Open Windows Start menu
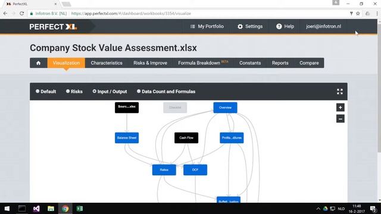This screenshot has height=214, width=381. (x=7, y=209)
